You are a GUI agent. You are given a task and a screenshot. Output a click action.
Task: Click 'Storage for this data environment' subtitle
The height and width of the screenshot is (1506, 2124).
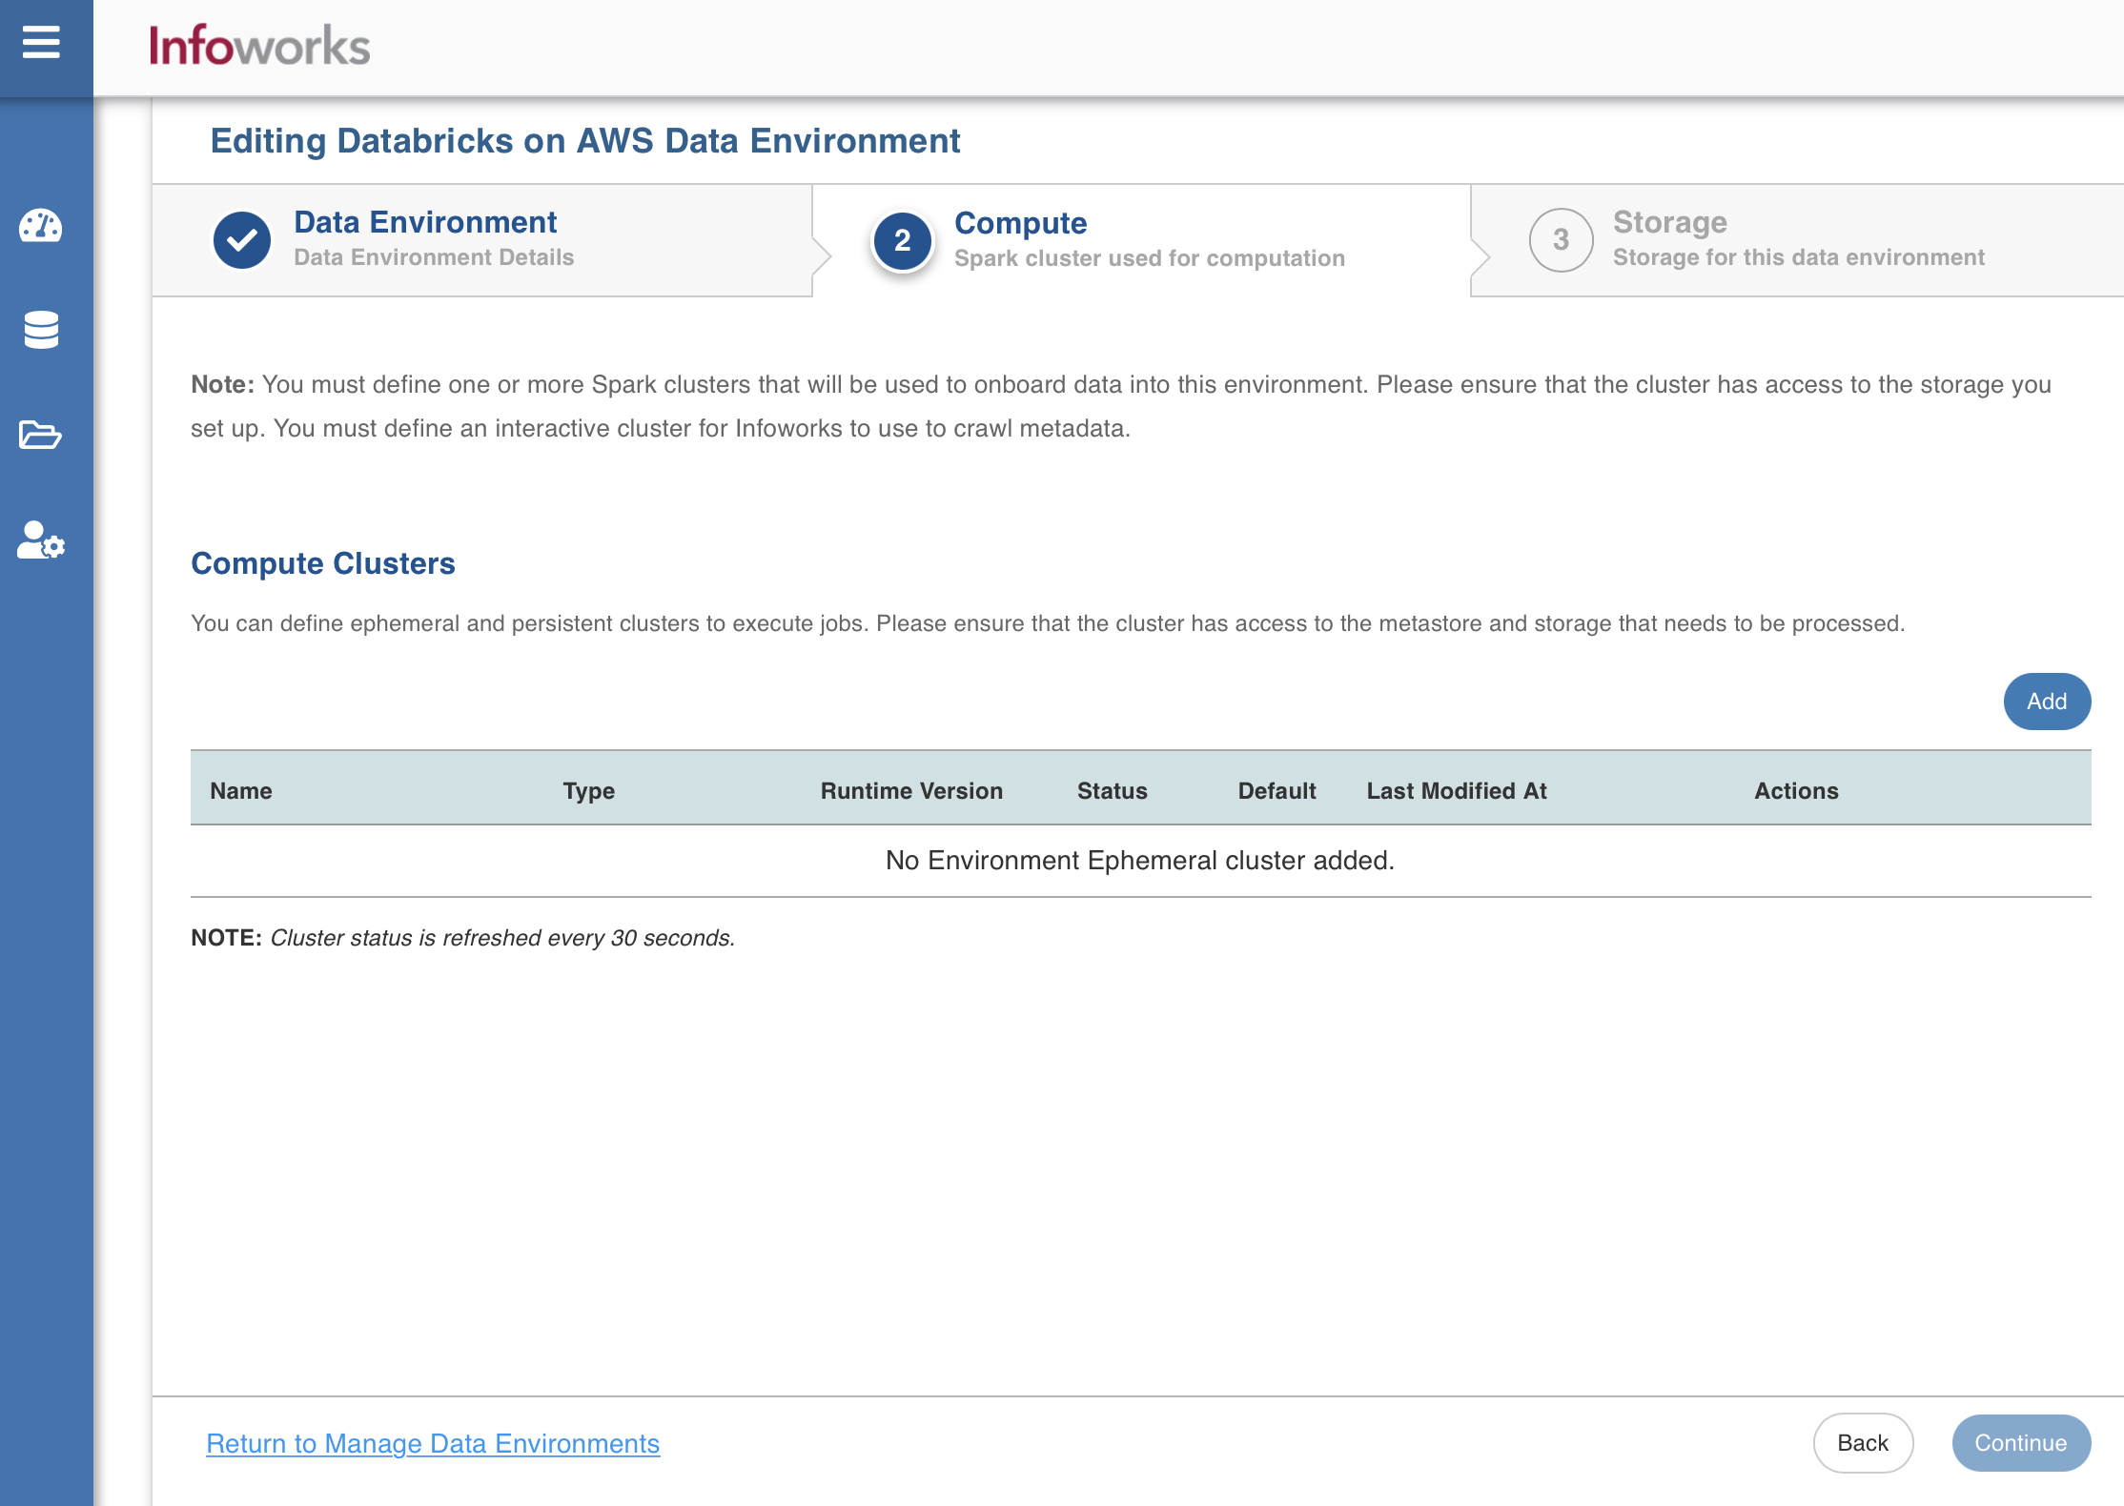coord(1798,257)
